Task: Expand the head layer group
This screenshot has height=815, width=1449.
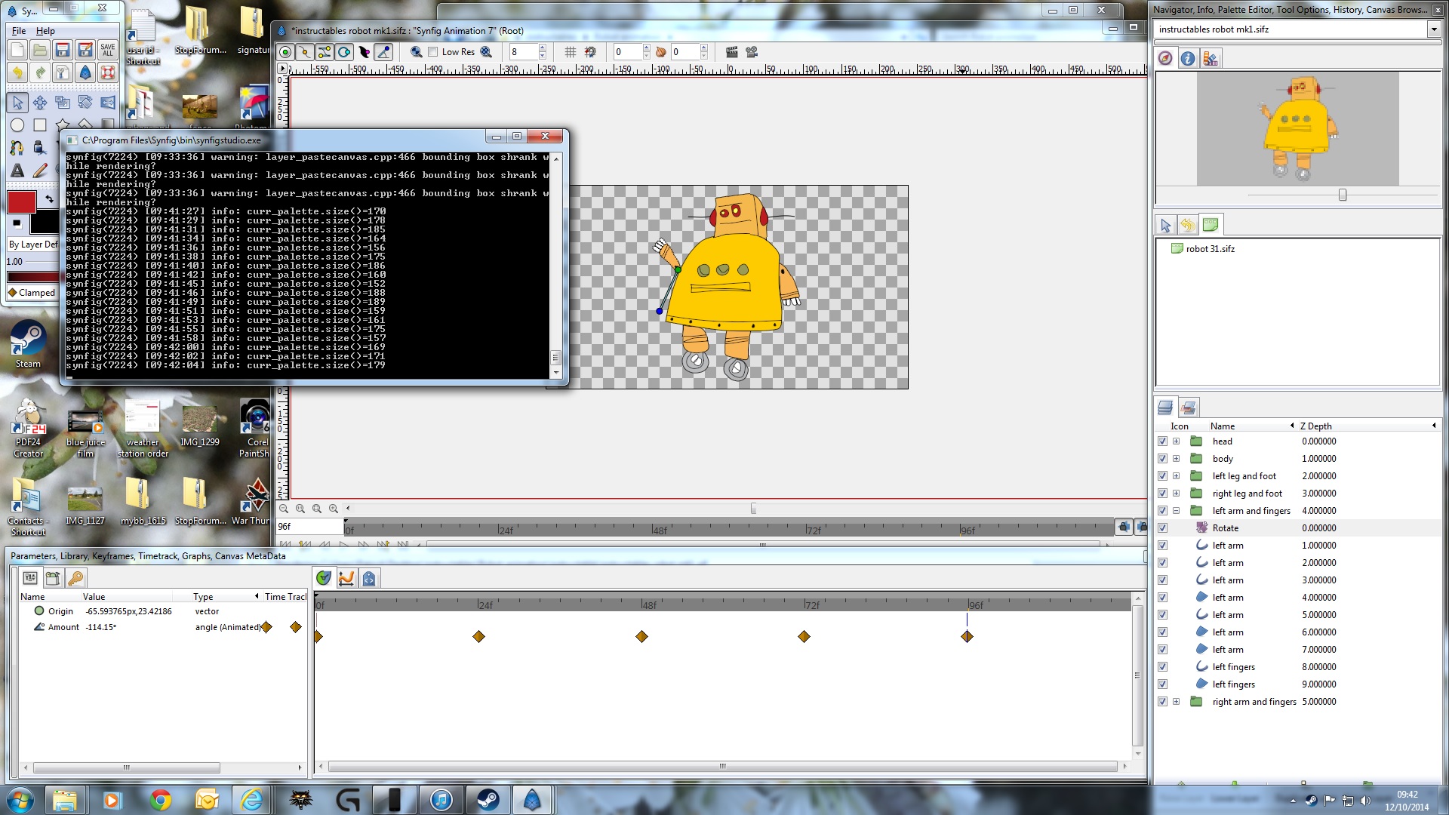Action: pyautogui.click(x=1176, y=441)
